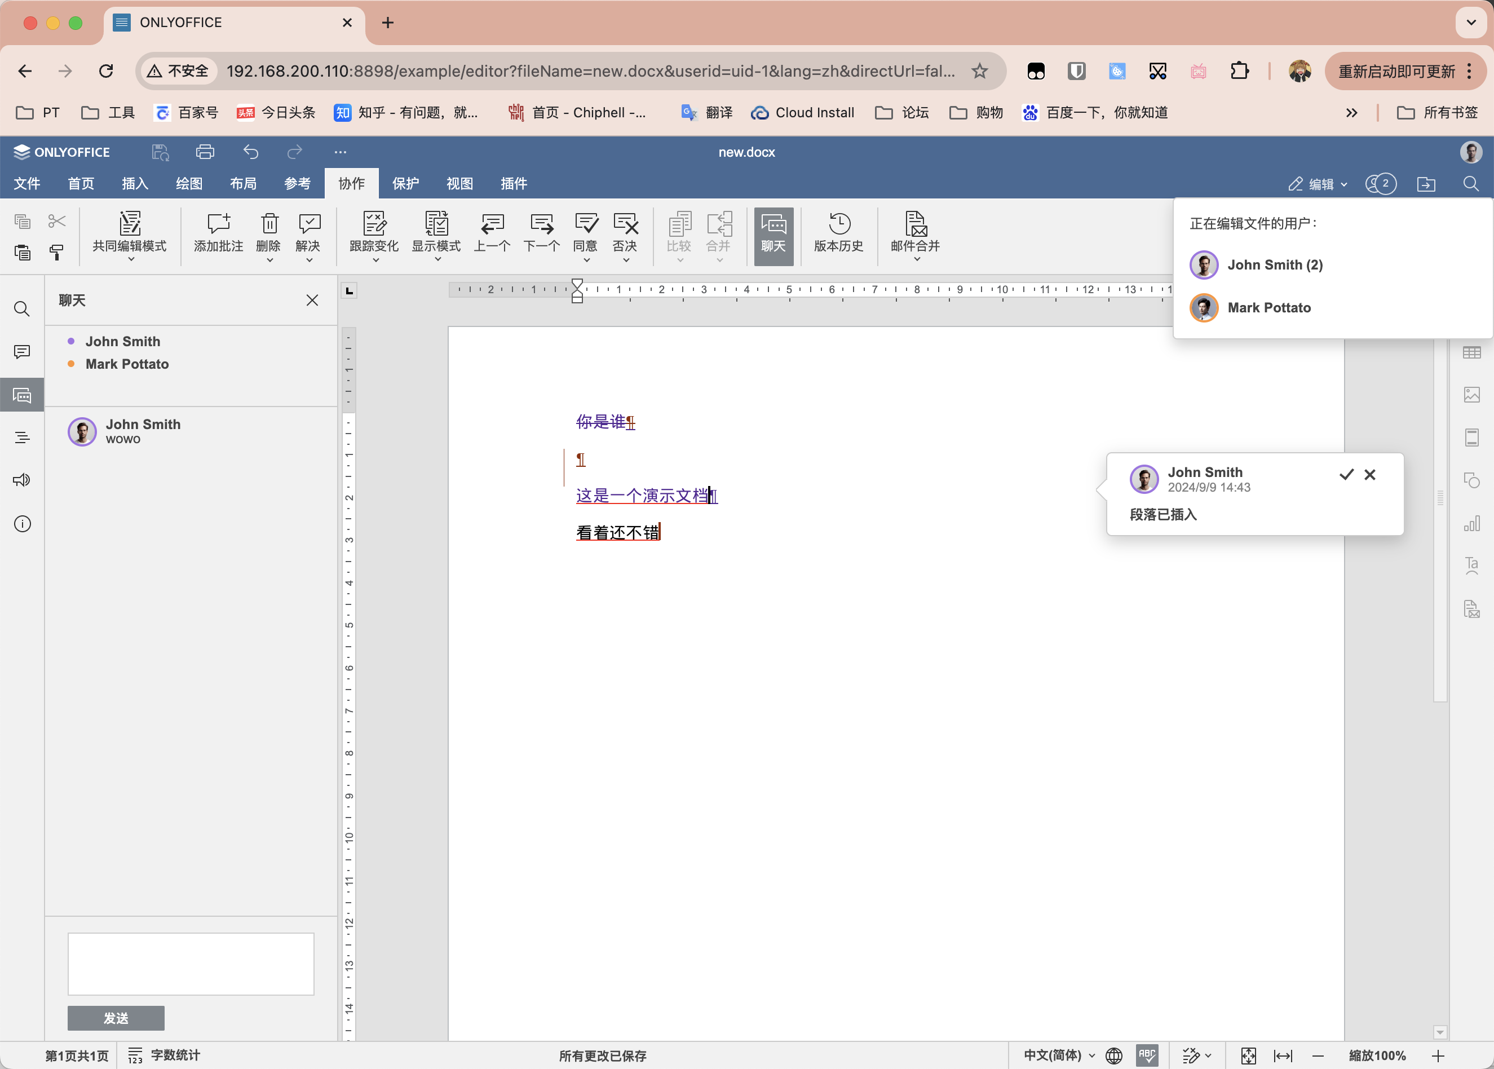Open the search icon in left sidebar
This screenshot has height=1069, width=1494.
pyautogui.click(x=22, y=309)
